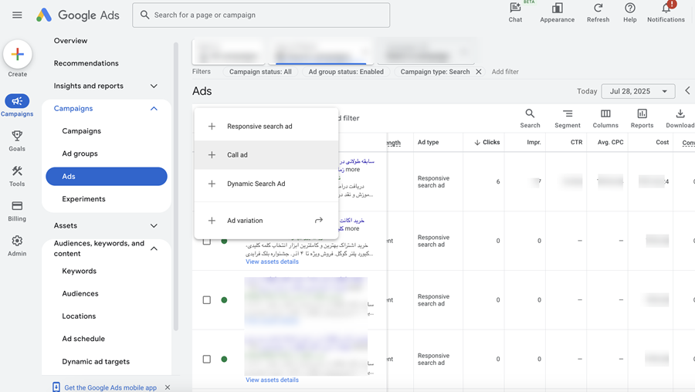Open Notifications bell icon

666,8
